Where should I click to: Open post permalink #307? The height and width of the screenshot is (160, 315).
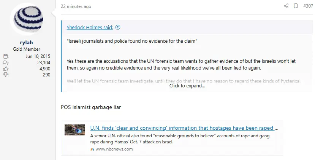[x=308, y=6]
